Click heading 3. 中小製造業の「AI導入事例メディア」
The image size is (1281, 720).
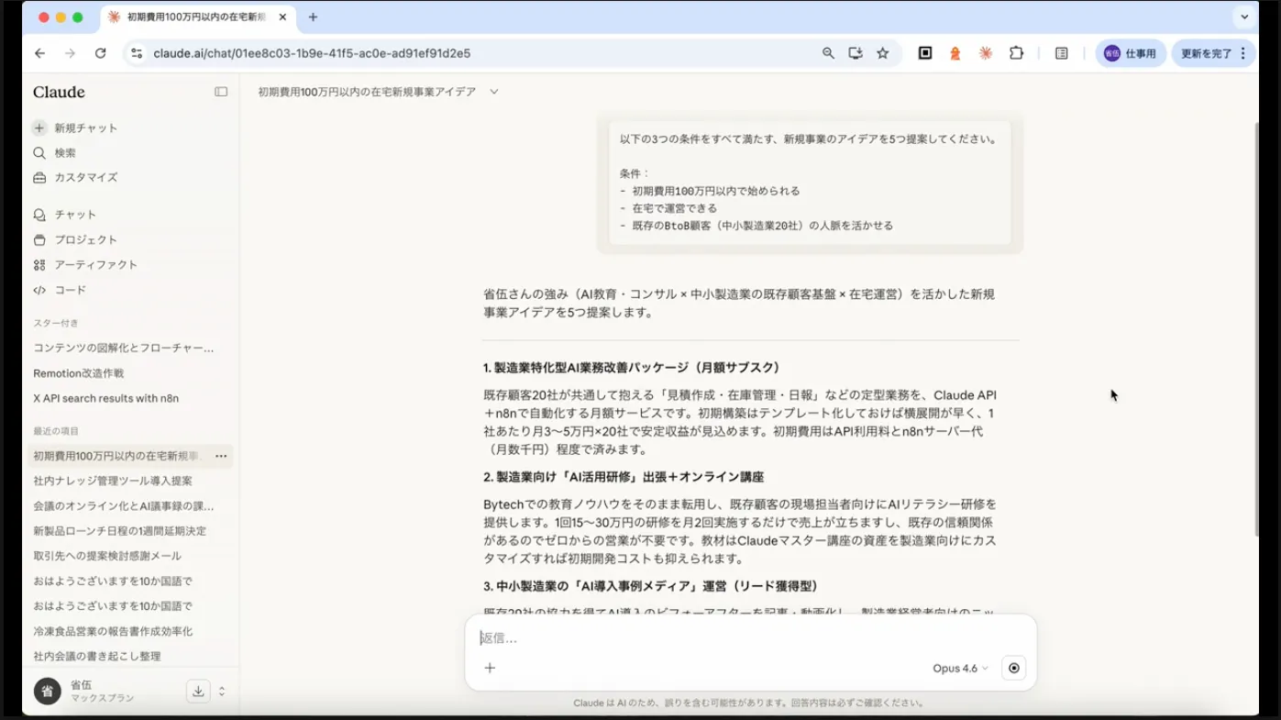coord(650,586)
